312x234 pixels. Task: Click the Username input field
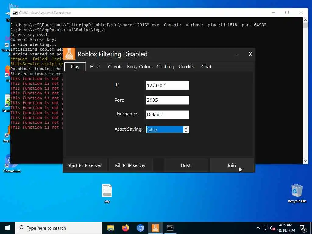167,115
